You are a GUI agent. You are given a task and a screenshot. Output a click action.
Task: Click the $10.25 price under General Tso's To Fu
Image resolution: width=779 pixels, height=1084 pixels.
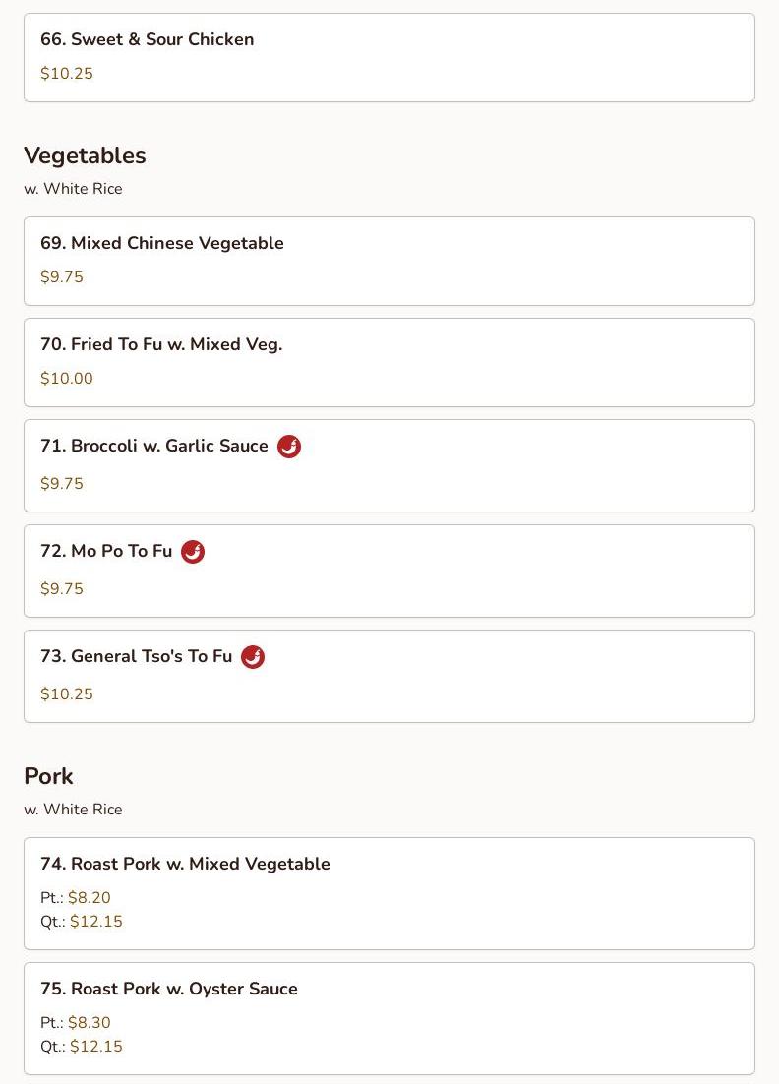point(66,694)
